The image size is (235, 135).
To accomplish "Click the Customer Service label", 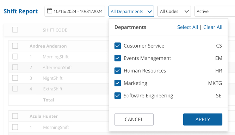I will tap(144, 46).
